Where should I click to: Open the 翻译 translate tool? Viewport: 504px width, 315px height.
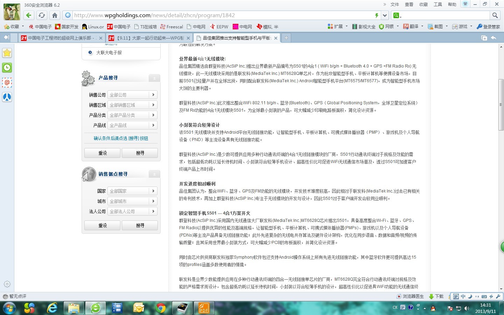(x=413, y=27)
